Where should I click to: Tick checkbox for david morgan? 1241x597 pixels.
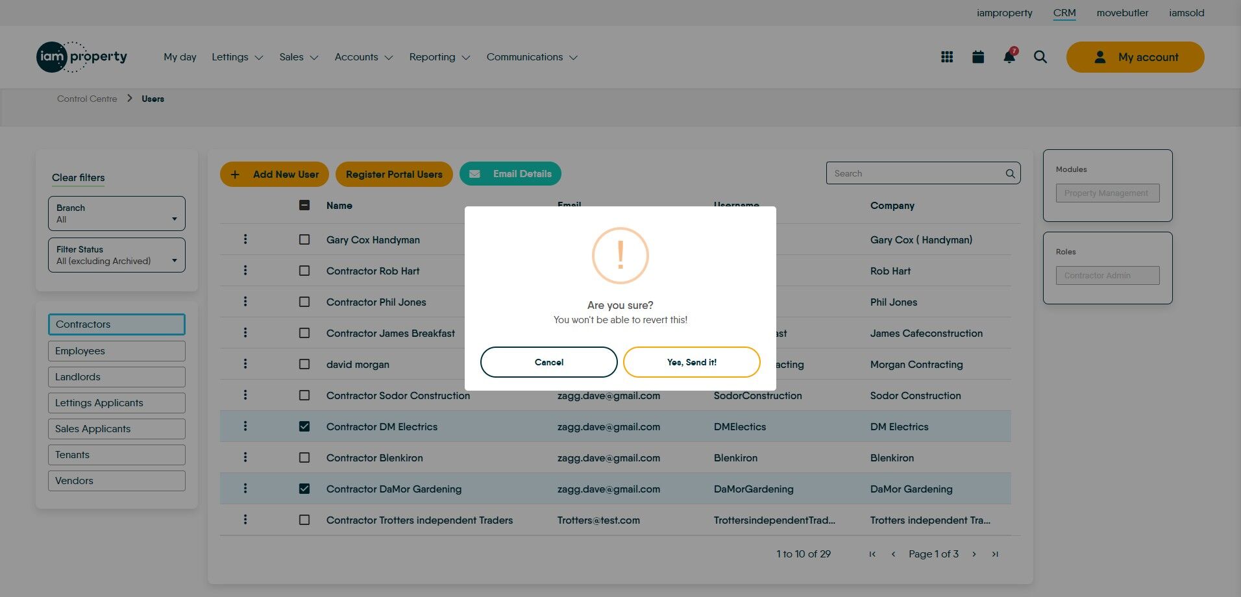[304, 364]
